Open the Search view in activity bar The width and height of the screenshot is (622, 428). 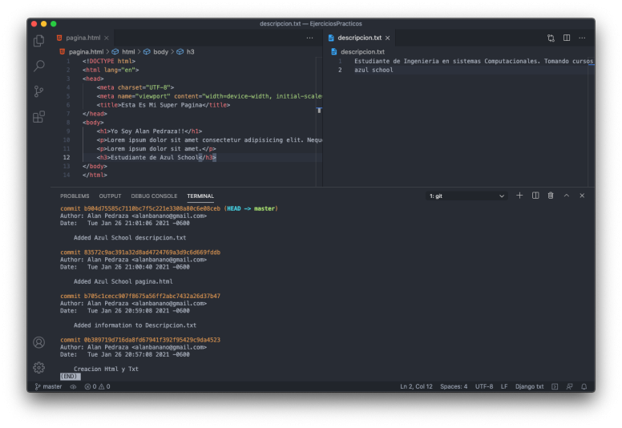[x=38, y=66]
